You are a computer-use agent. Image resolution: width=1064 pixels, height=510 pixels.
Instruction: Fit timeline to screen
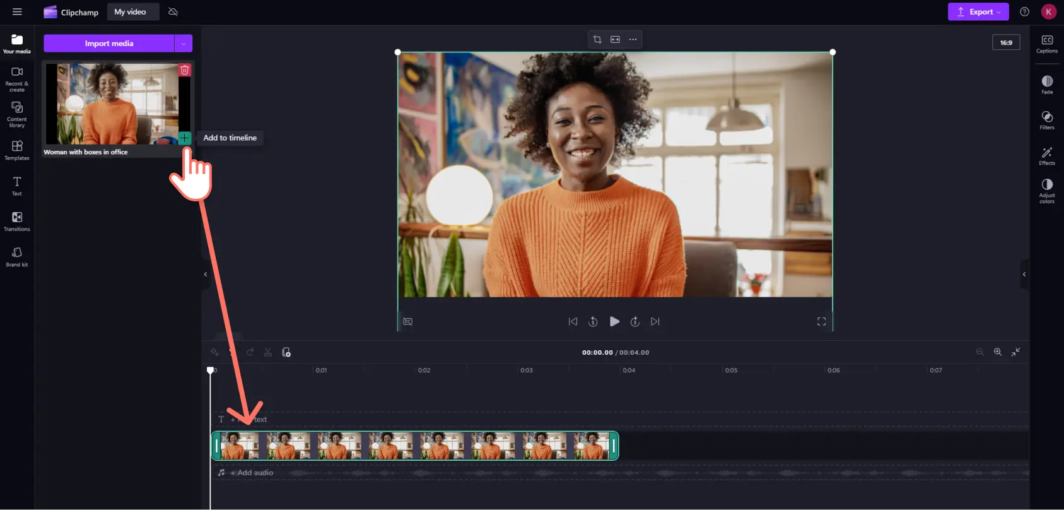point(1016,352)
